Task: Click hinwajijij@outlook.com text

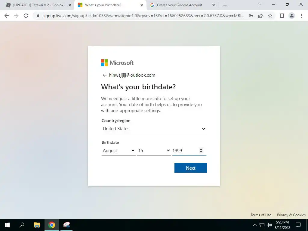Action: coord(132,75)
